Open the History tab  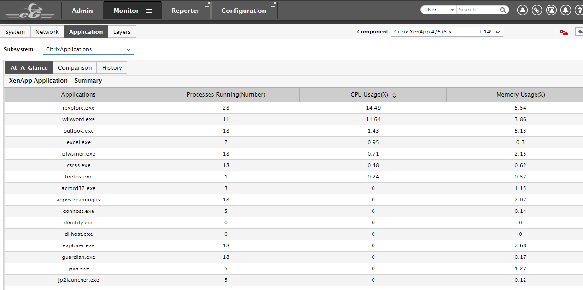coord(112,67)
